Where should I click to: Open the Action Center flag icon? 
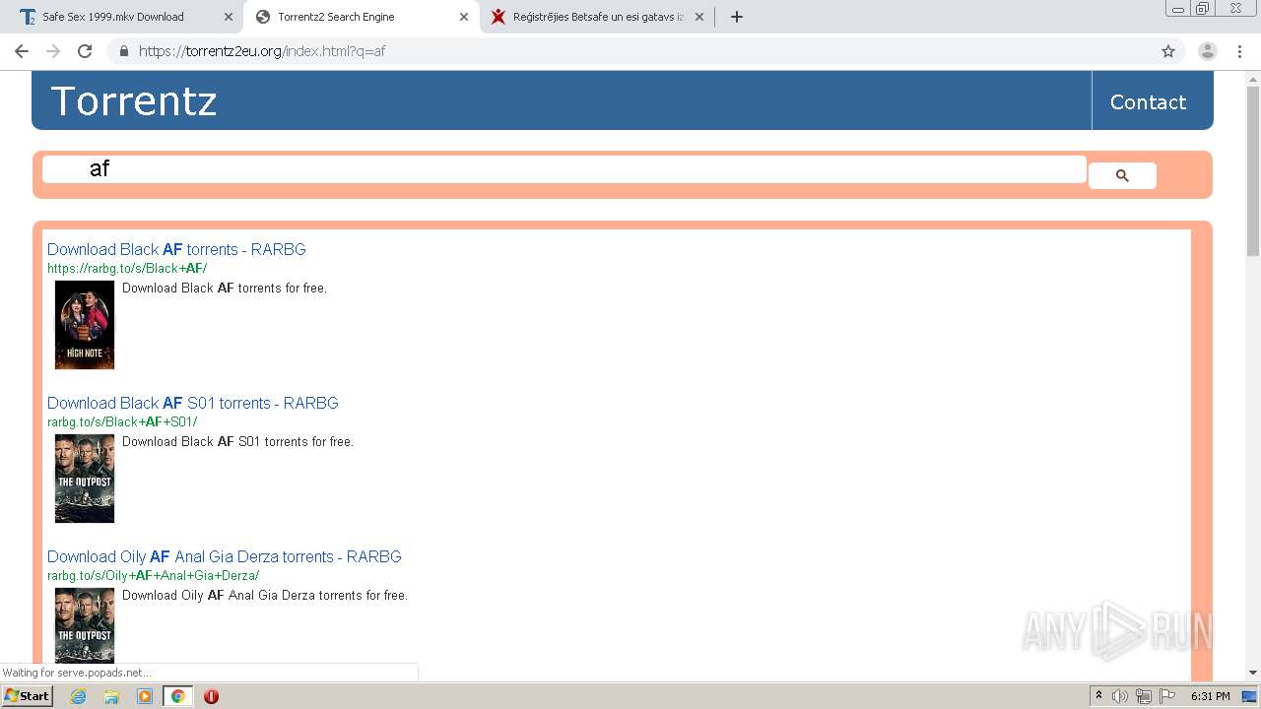tap(1167, 696)
